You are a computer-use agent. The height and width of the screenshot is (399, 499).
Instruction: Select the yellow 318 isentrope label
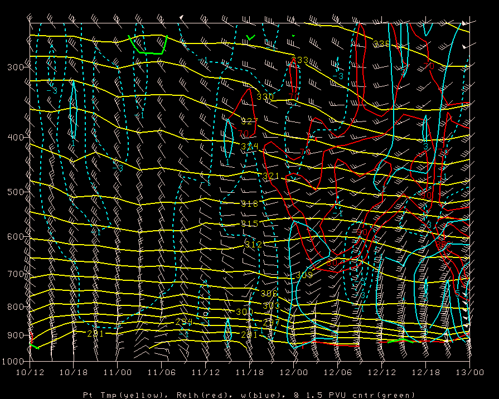point(249,204)
